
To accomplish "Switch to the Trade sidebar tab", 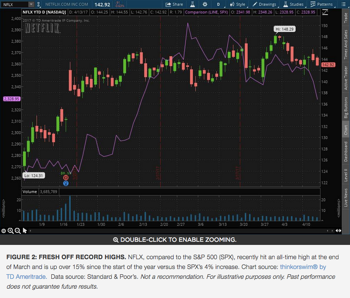I will point(346,18).
